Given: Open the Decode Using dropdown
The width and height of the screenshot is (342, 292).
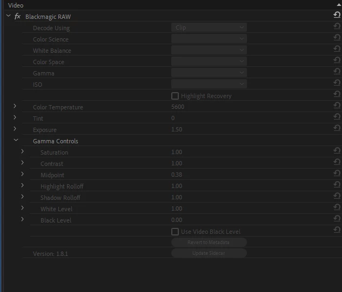Looking at the screenshot, I should (209, 27).
